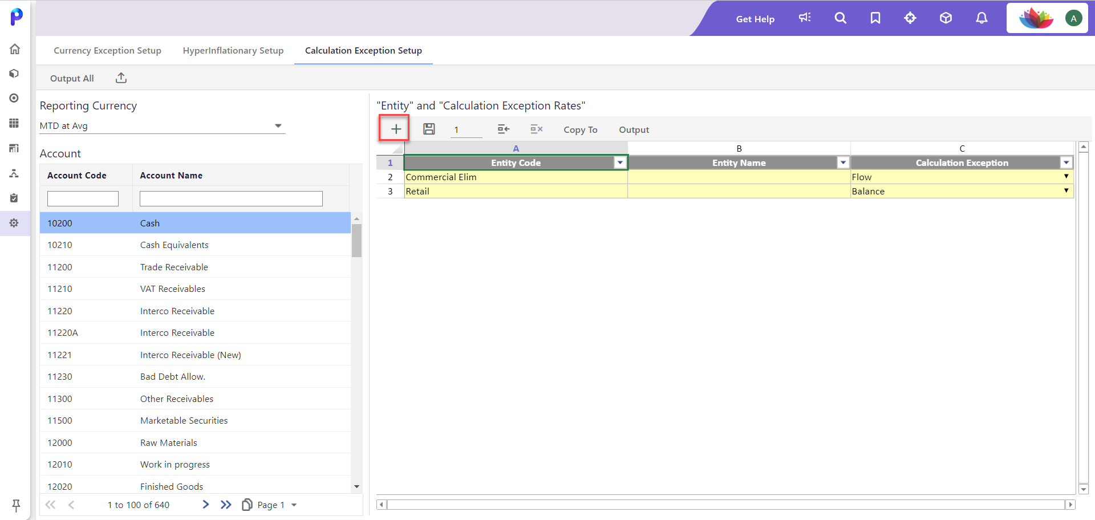Click the Account Code filter field

[83, 198]
